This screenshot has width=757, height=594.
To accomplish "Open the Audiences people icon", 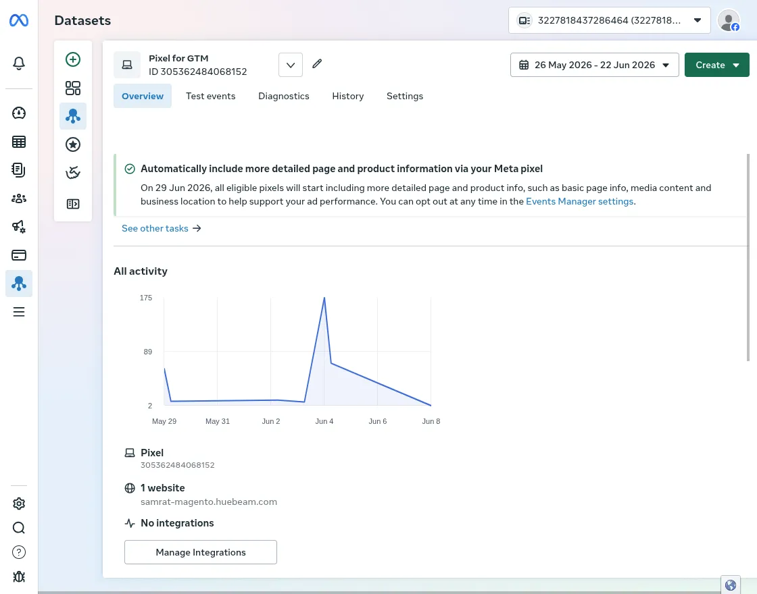I will pos(19,198).
